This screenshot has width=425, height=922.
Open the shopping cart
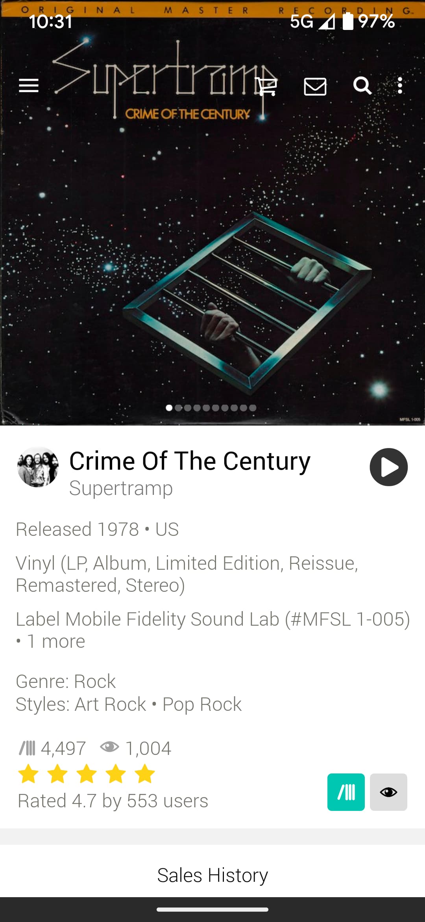tap(267, 86)
